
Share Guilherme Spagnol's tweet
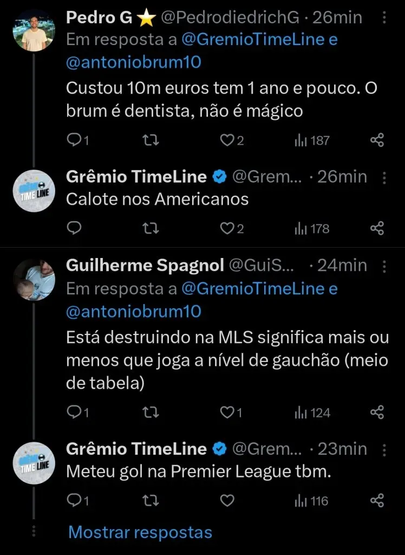tap(377, 412)
